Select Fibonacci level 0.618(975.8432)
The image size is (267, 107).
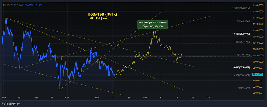pos(241,67)
